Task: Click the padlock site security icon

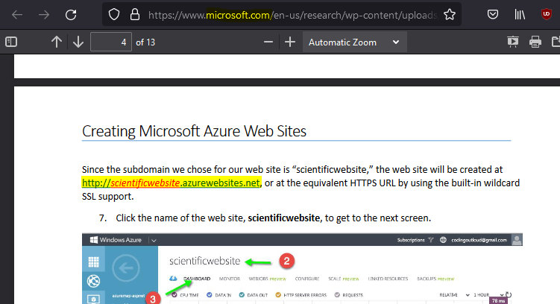Action: tap(134, 14)
